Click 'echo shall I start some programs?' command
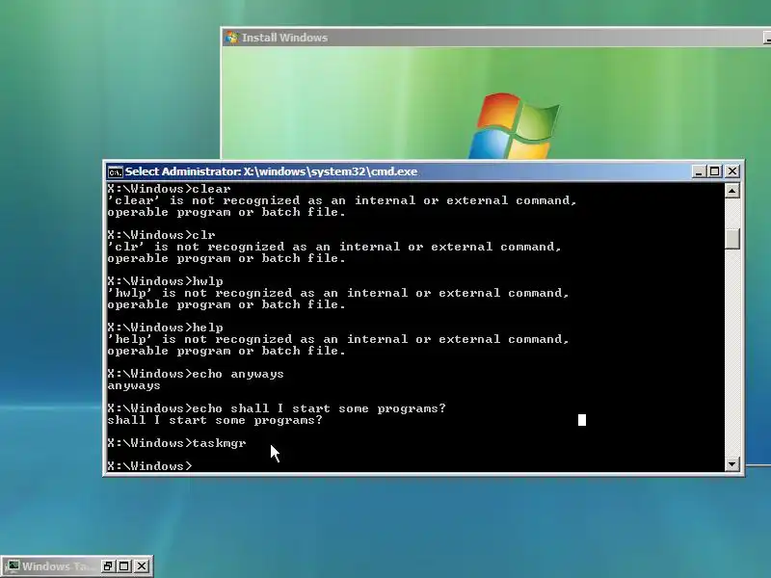771x578 pixels. [319, 408]
